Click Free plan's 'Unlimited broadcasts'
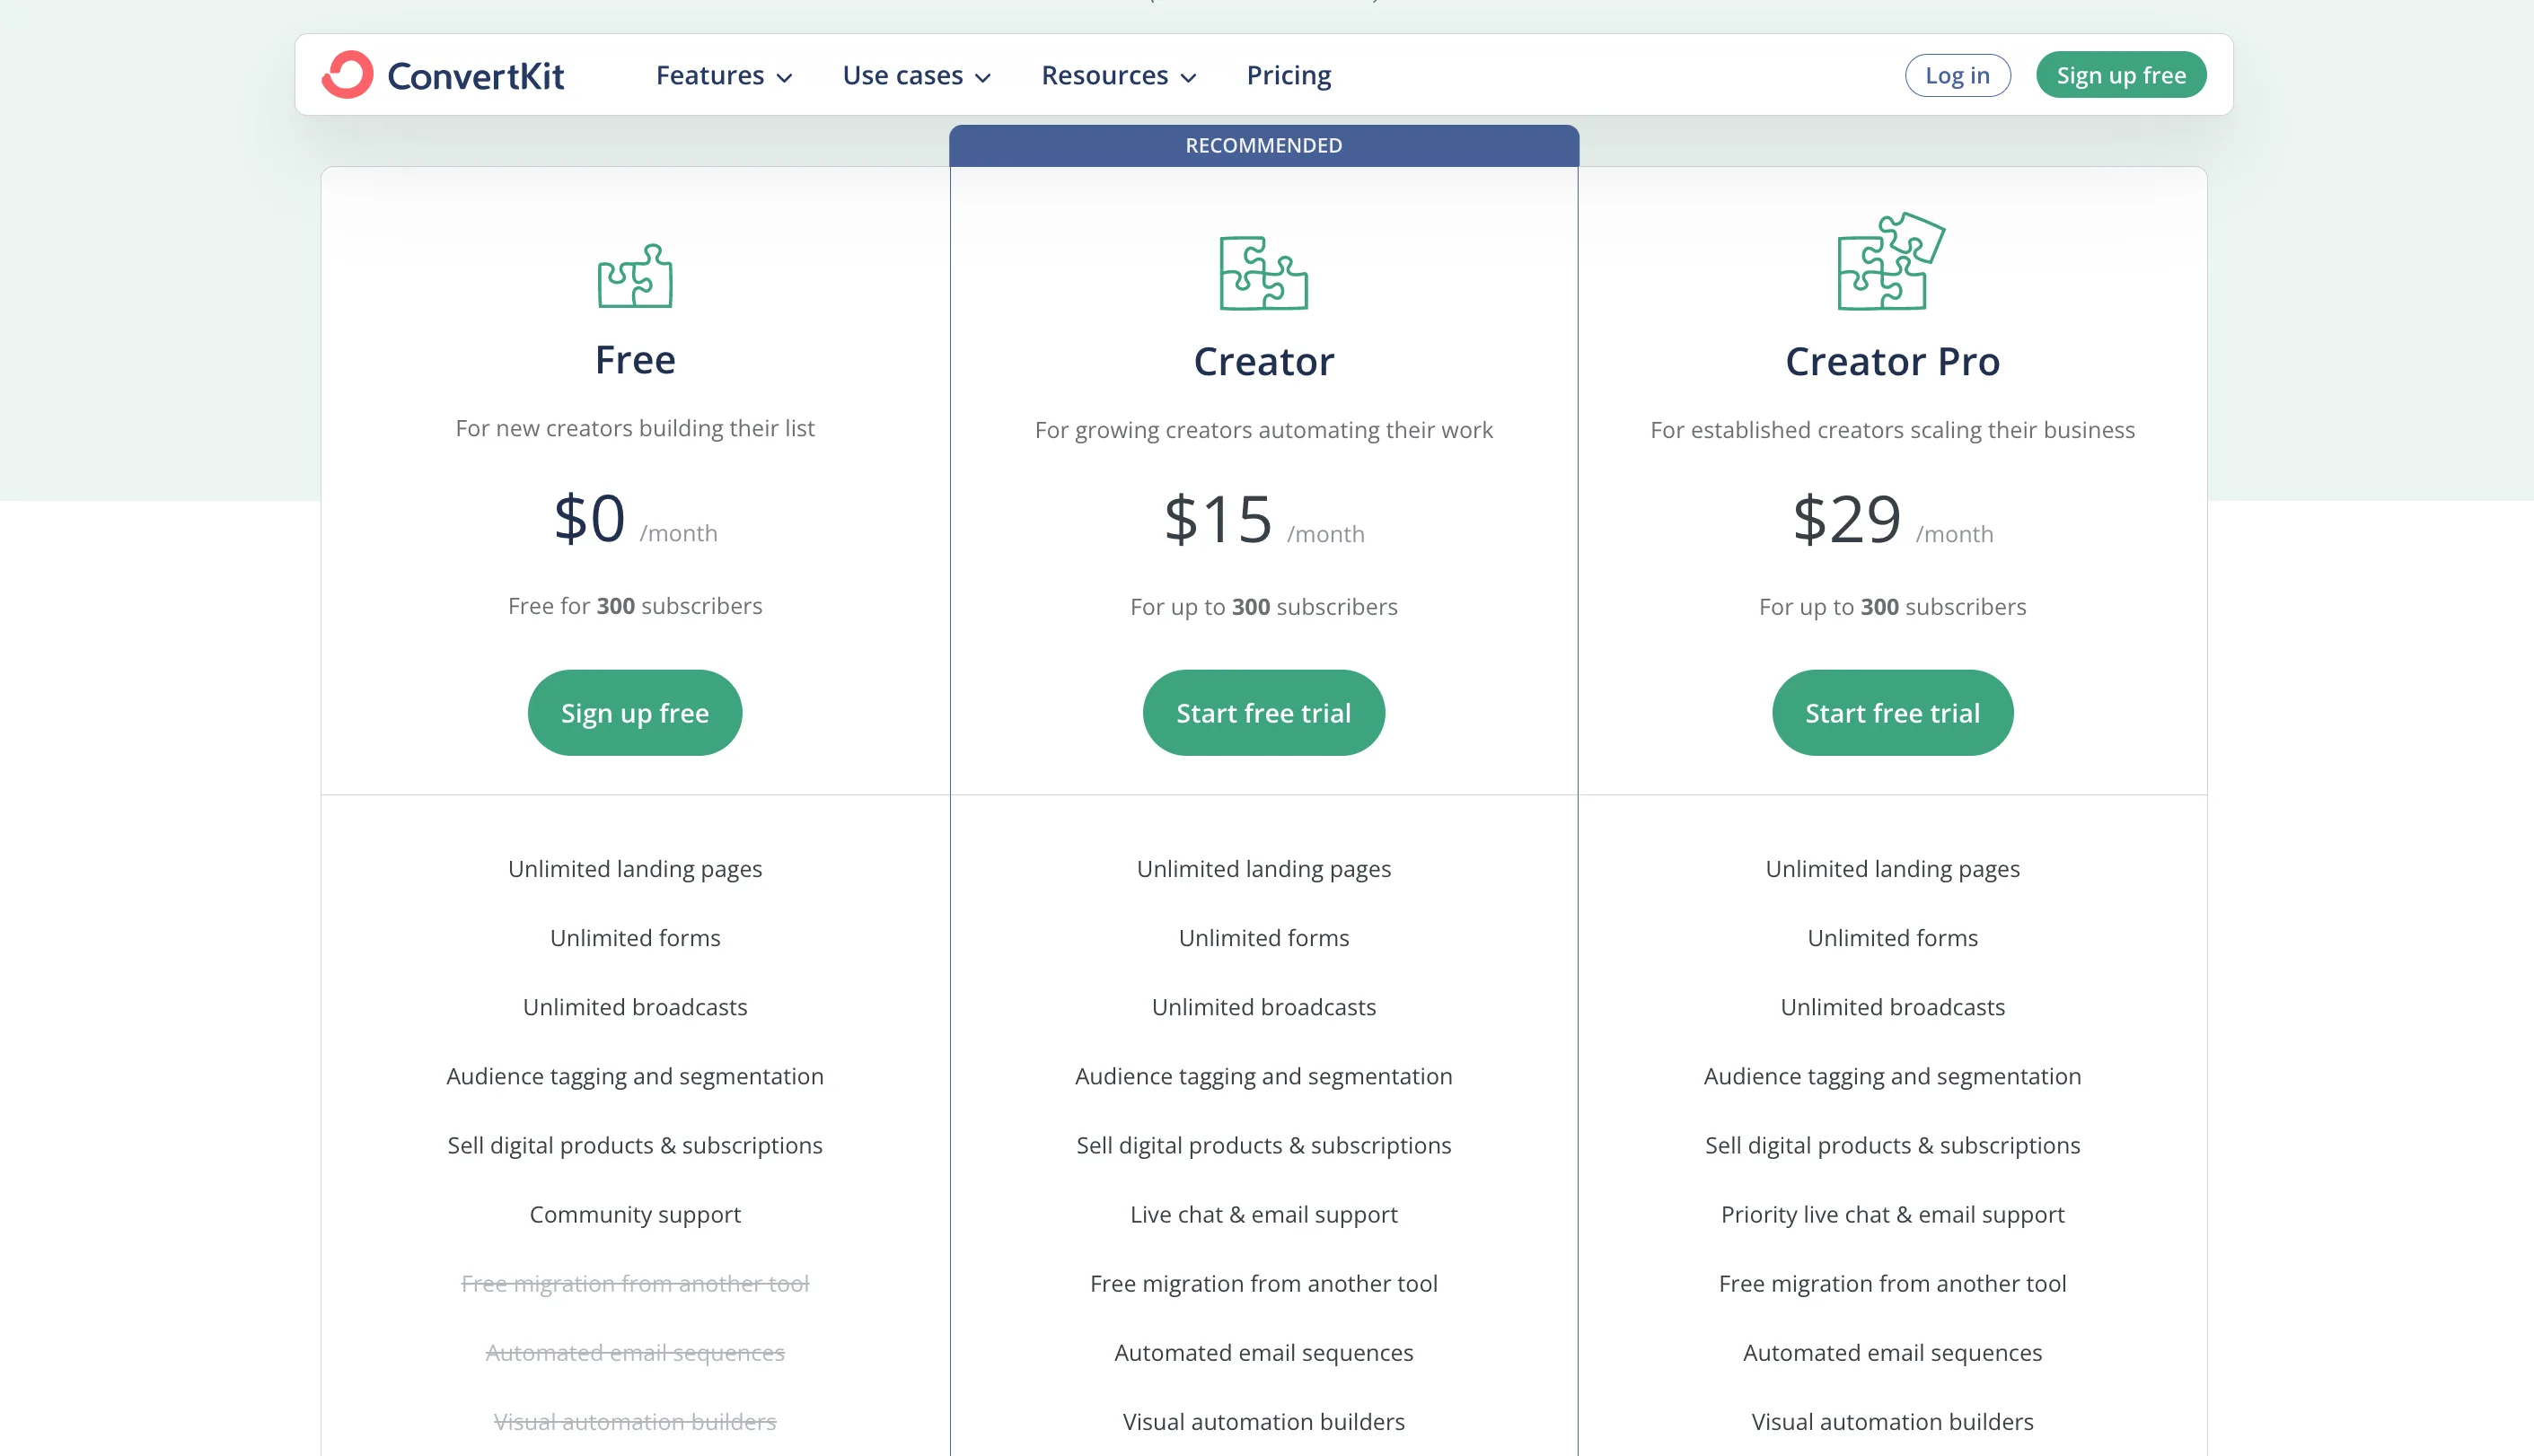Viewport: 2534px width, 1456px height. tap(635, 1007)
